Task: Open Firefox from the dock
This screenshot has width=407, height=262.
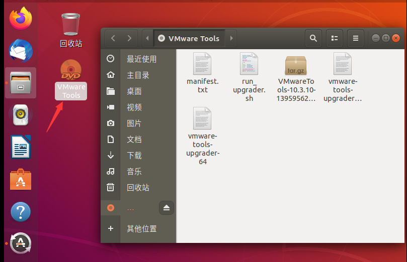Action: click(x=21, y=18)
